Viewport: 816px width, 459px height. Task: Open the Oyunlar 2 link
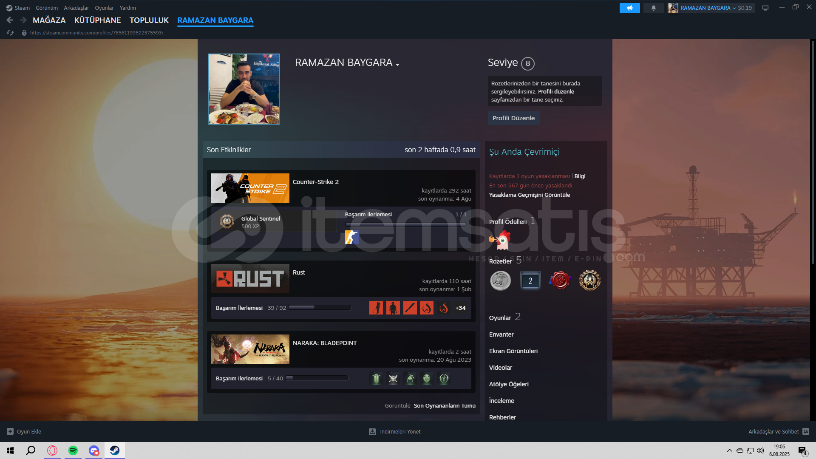point(505,317)
